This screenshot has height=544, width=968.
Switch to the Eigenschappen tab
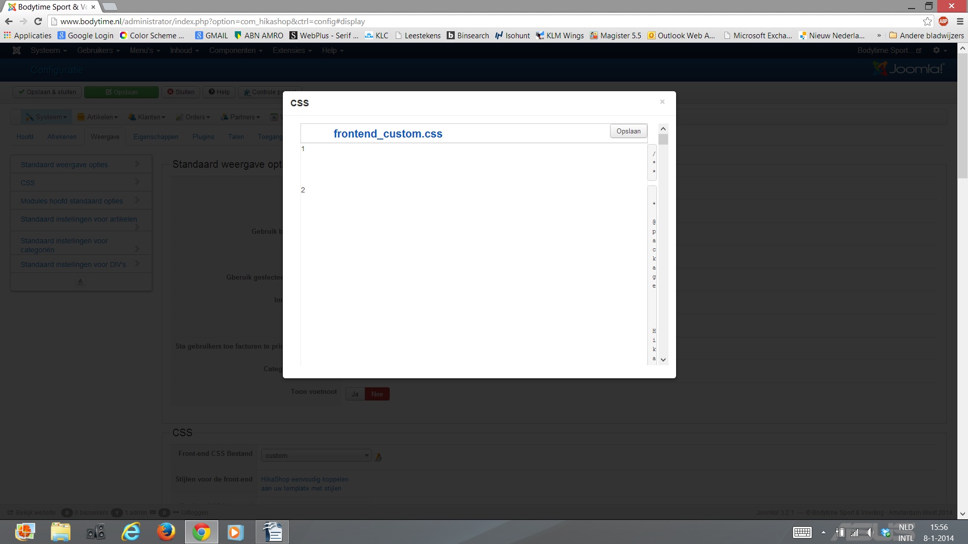156,137
